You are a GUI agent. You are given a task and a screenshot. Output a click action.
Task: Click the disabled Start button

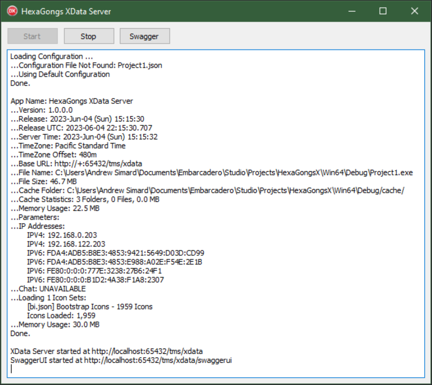click(32, 36)
